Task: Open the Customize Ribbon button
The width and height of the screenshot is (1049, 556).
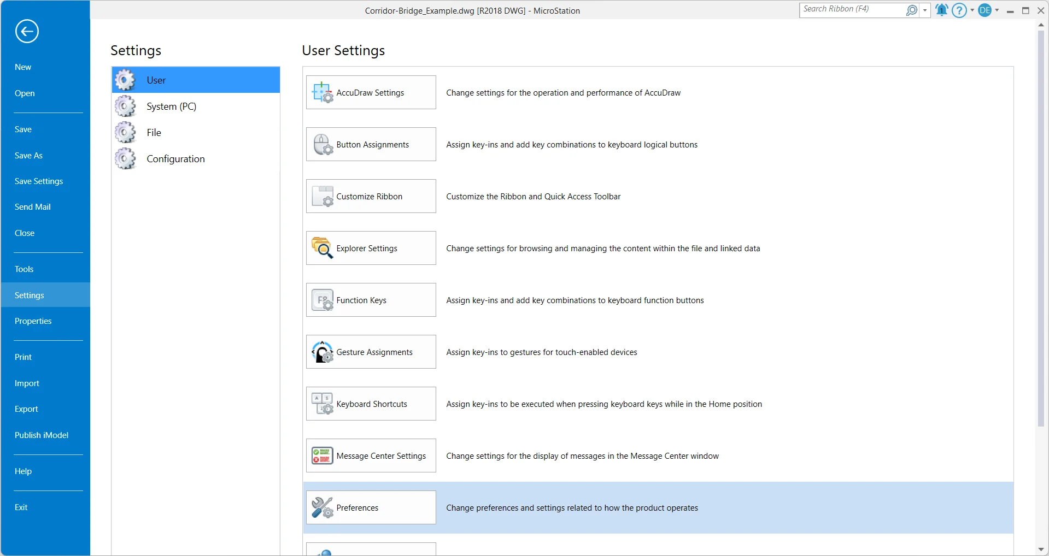Action: pos(371,196)
